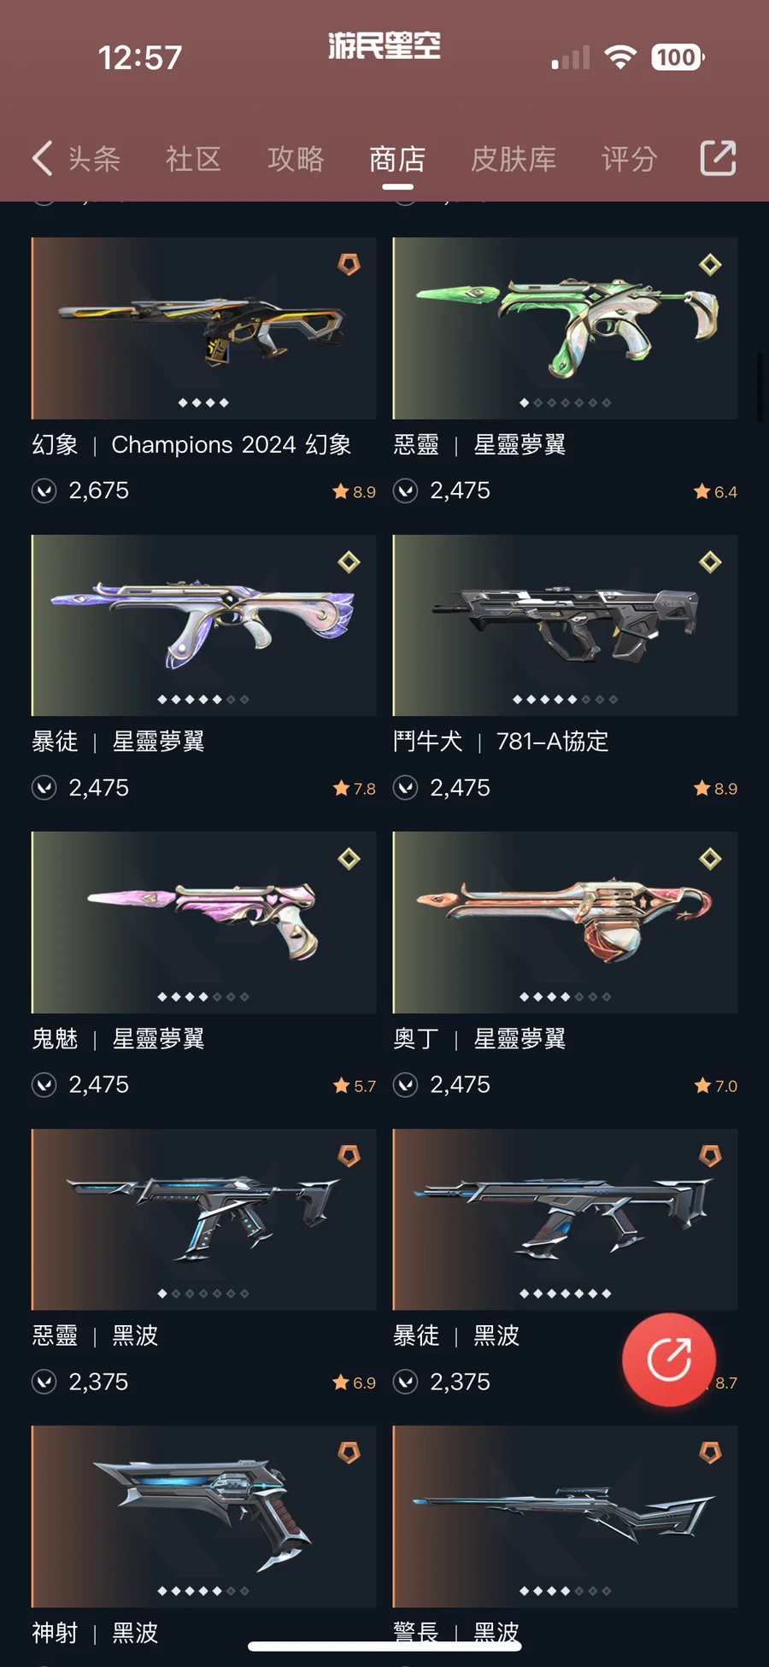Tap the star rating 5.7 of 鬼魅 星靈夢翼
769x1667 pixels.
click(x=355, y=1086)
